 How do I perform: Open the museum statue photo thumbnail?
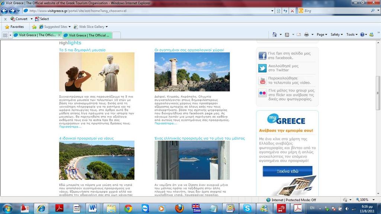point(97,72)
